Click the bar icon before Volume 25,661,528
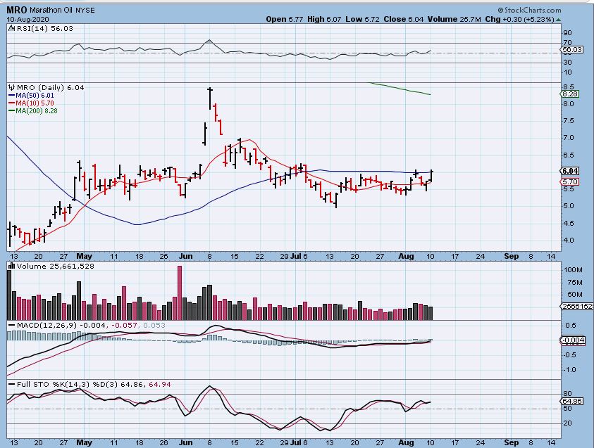Image resolution: width=594 pixels, height=448 pixels. (x=12, y=266)
